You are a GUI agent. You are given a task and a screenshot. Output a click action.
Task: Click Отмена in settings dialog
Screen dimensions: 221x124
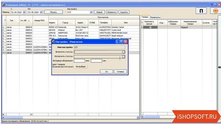pyautogui.click(x=120, y=72)
